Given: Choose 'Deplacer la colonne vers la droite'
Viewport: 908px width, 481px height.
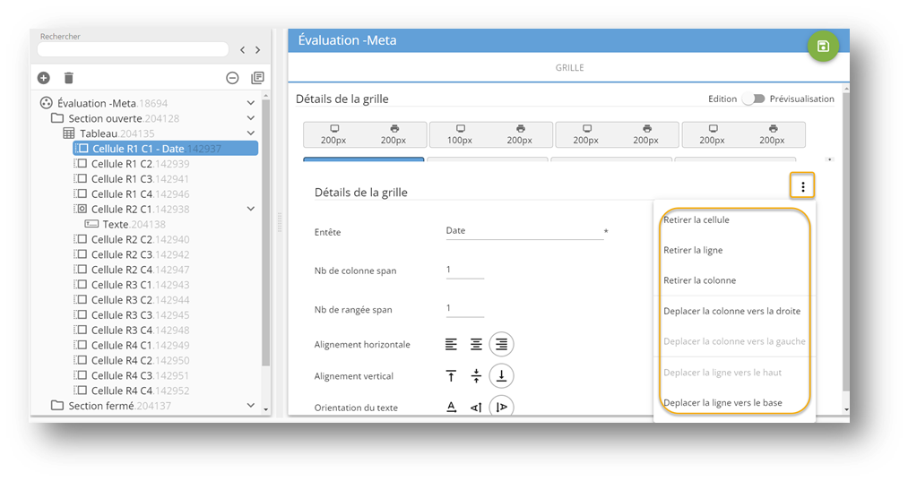Looking at the screenshot, I should coord(731,311).
